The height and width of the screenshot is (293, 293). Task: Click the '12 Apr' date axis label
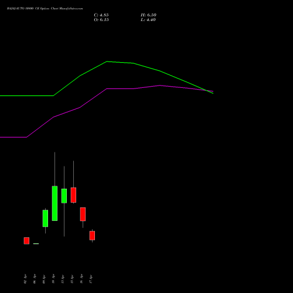point(63,279)
